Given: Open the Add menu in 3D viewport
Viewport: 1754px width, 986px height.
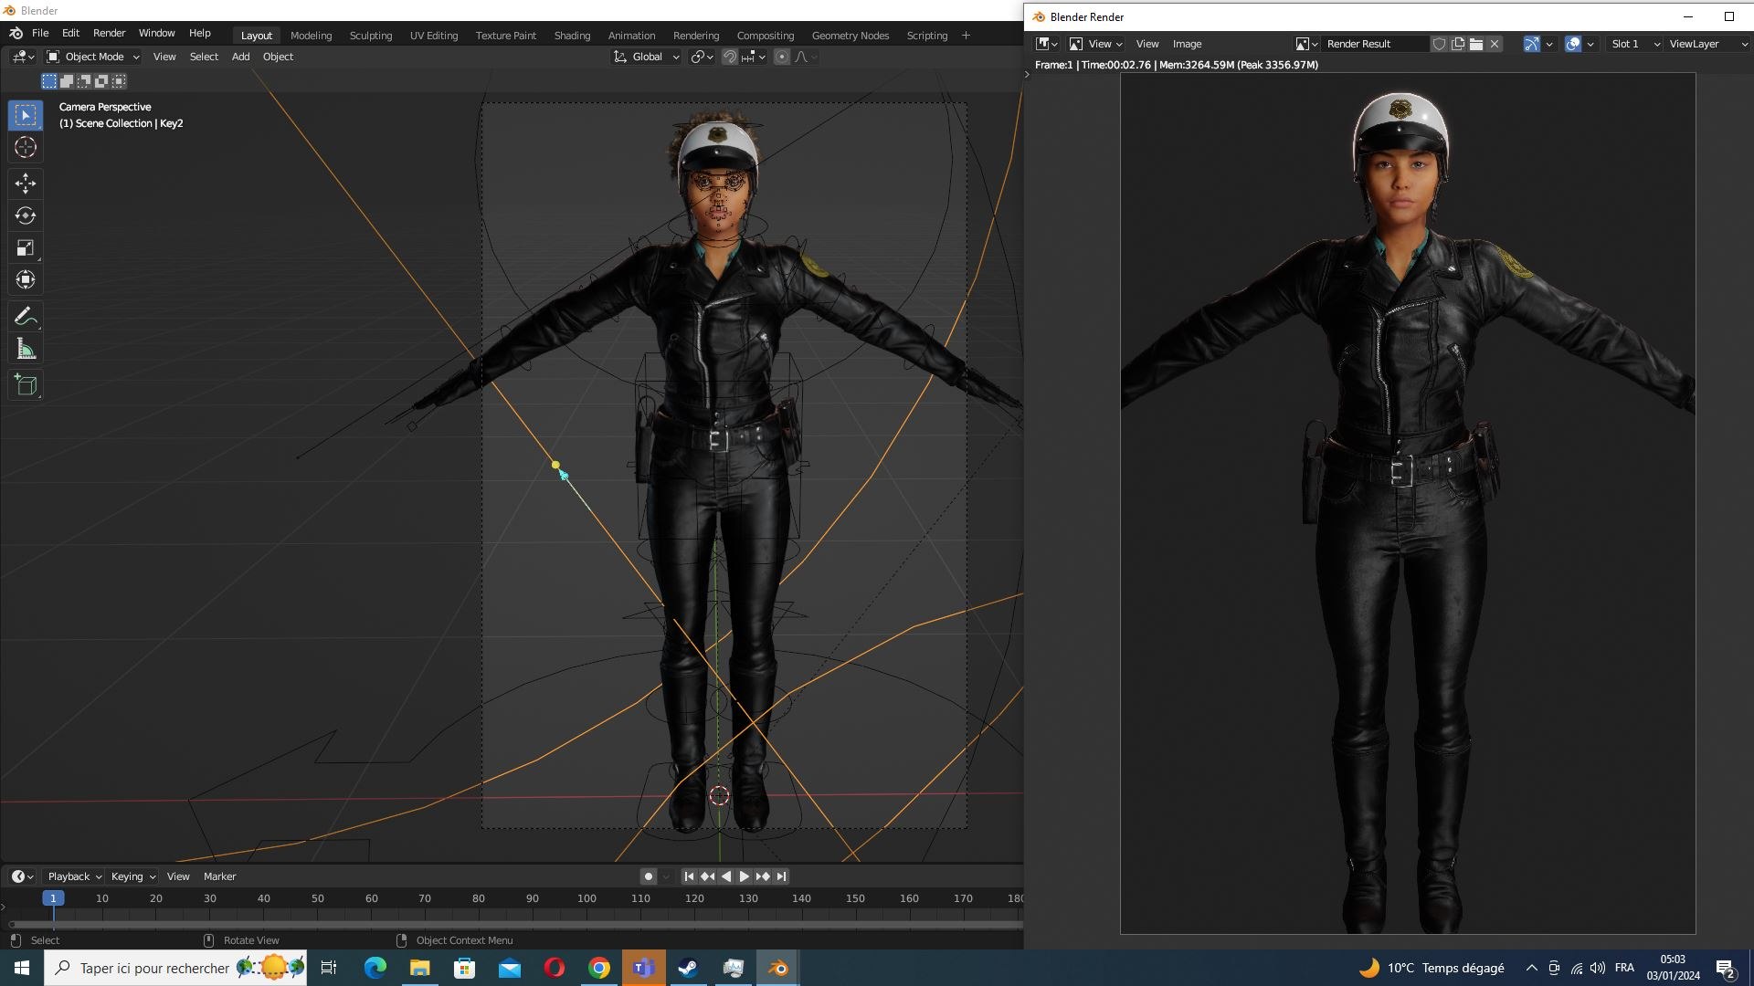Looking at the screenshot, I should [240, 57].
